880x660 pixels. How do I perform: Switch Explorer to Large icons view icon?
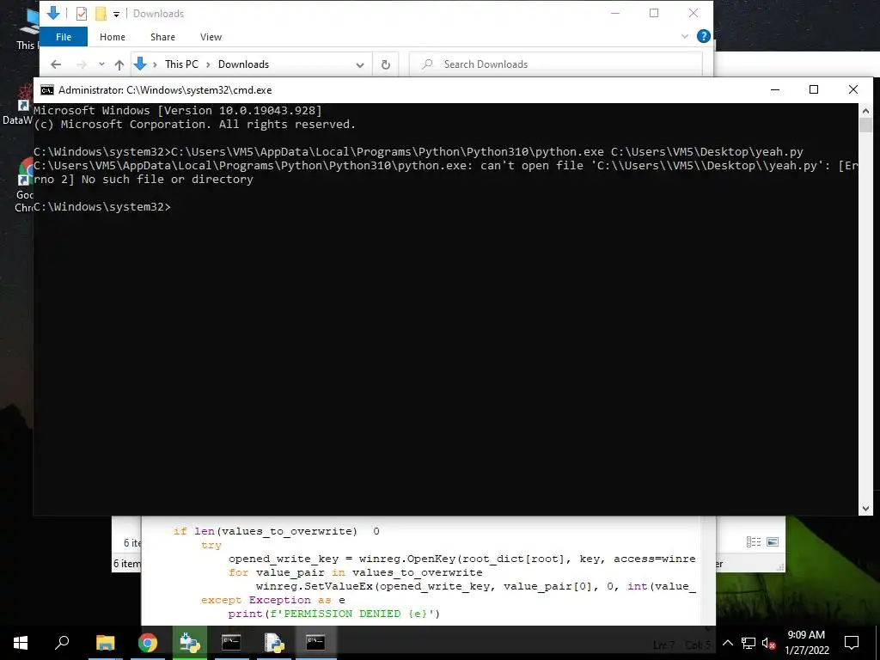[773, 542]
